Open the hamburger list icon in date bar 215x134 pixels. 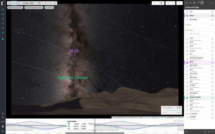[45, 3]
